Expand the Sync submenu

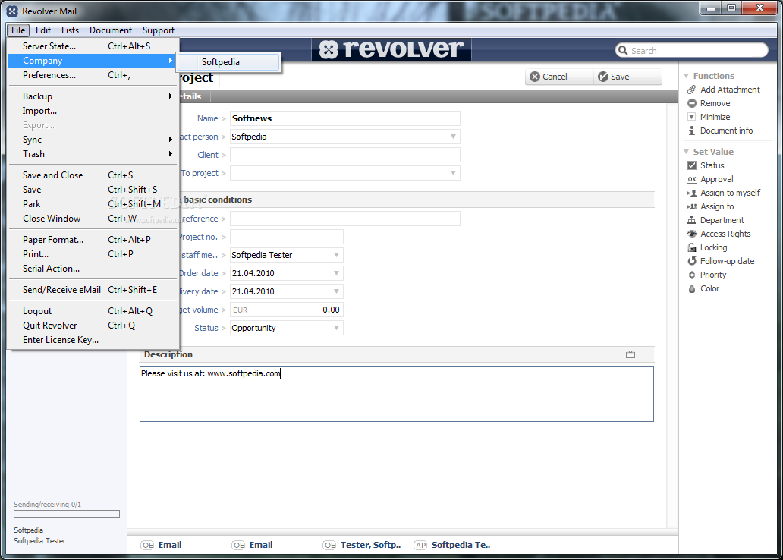93,140
